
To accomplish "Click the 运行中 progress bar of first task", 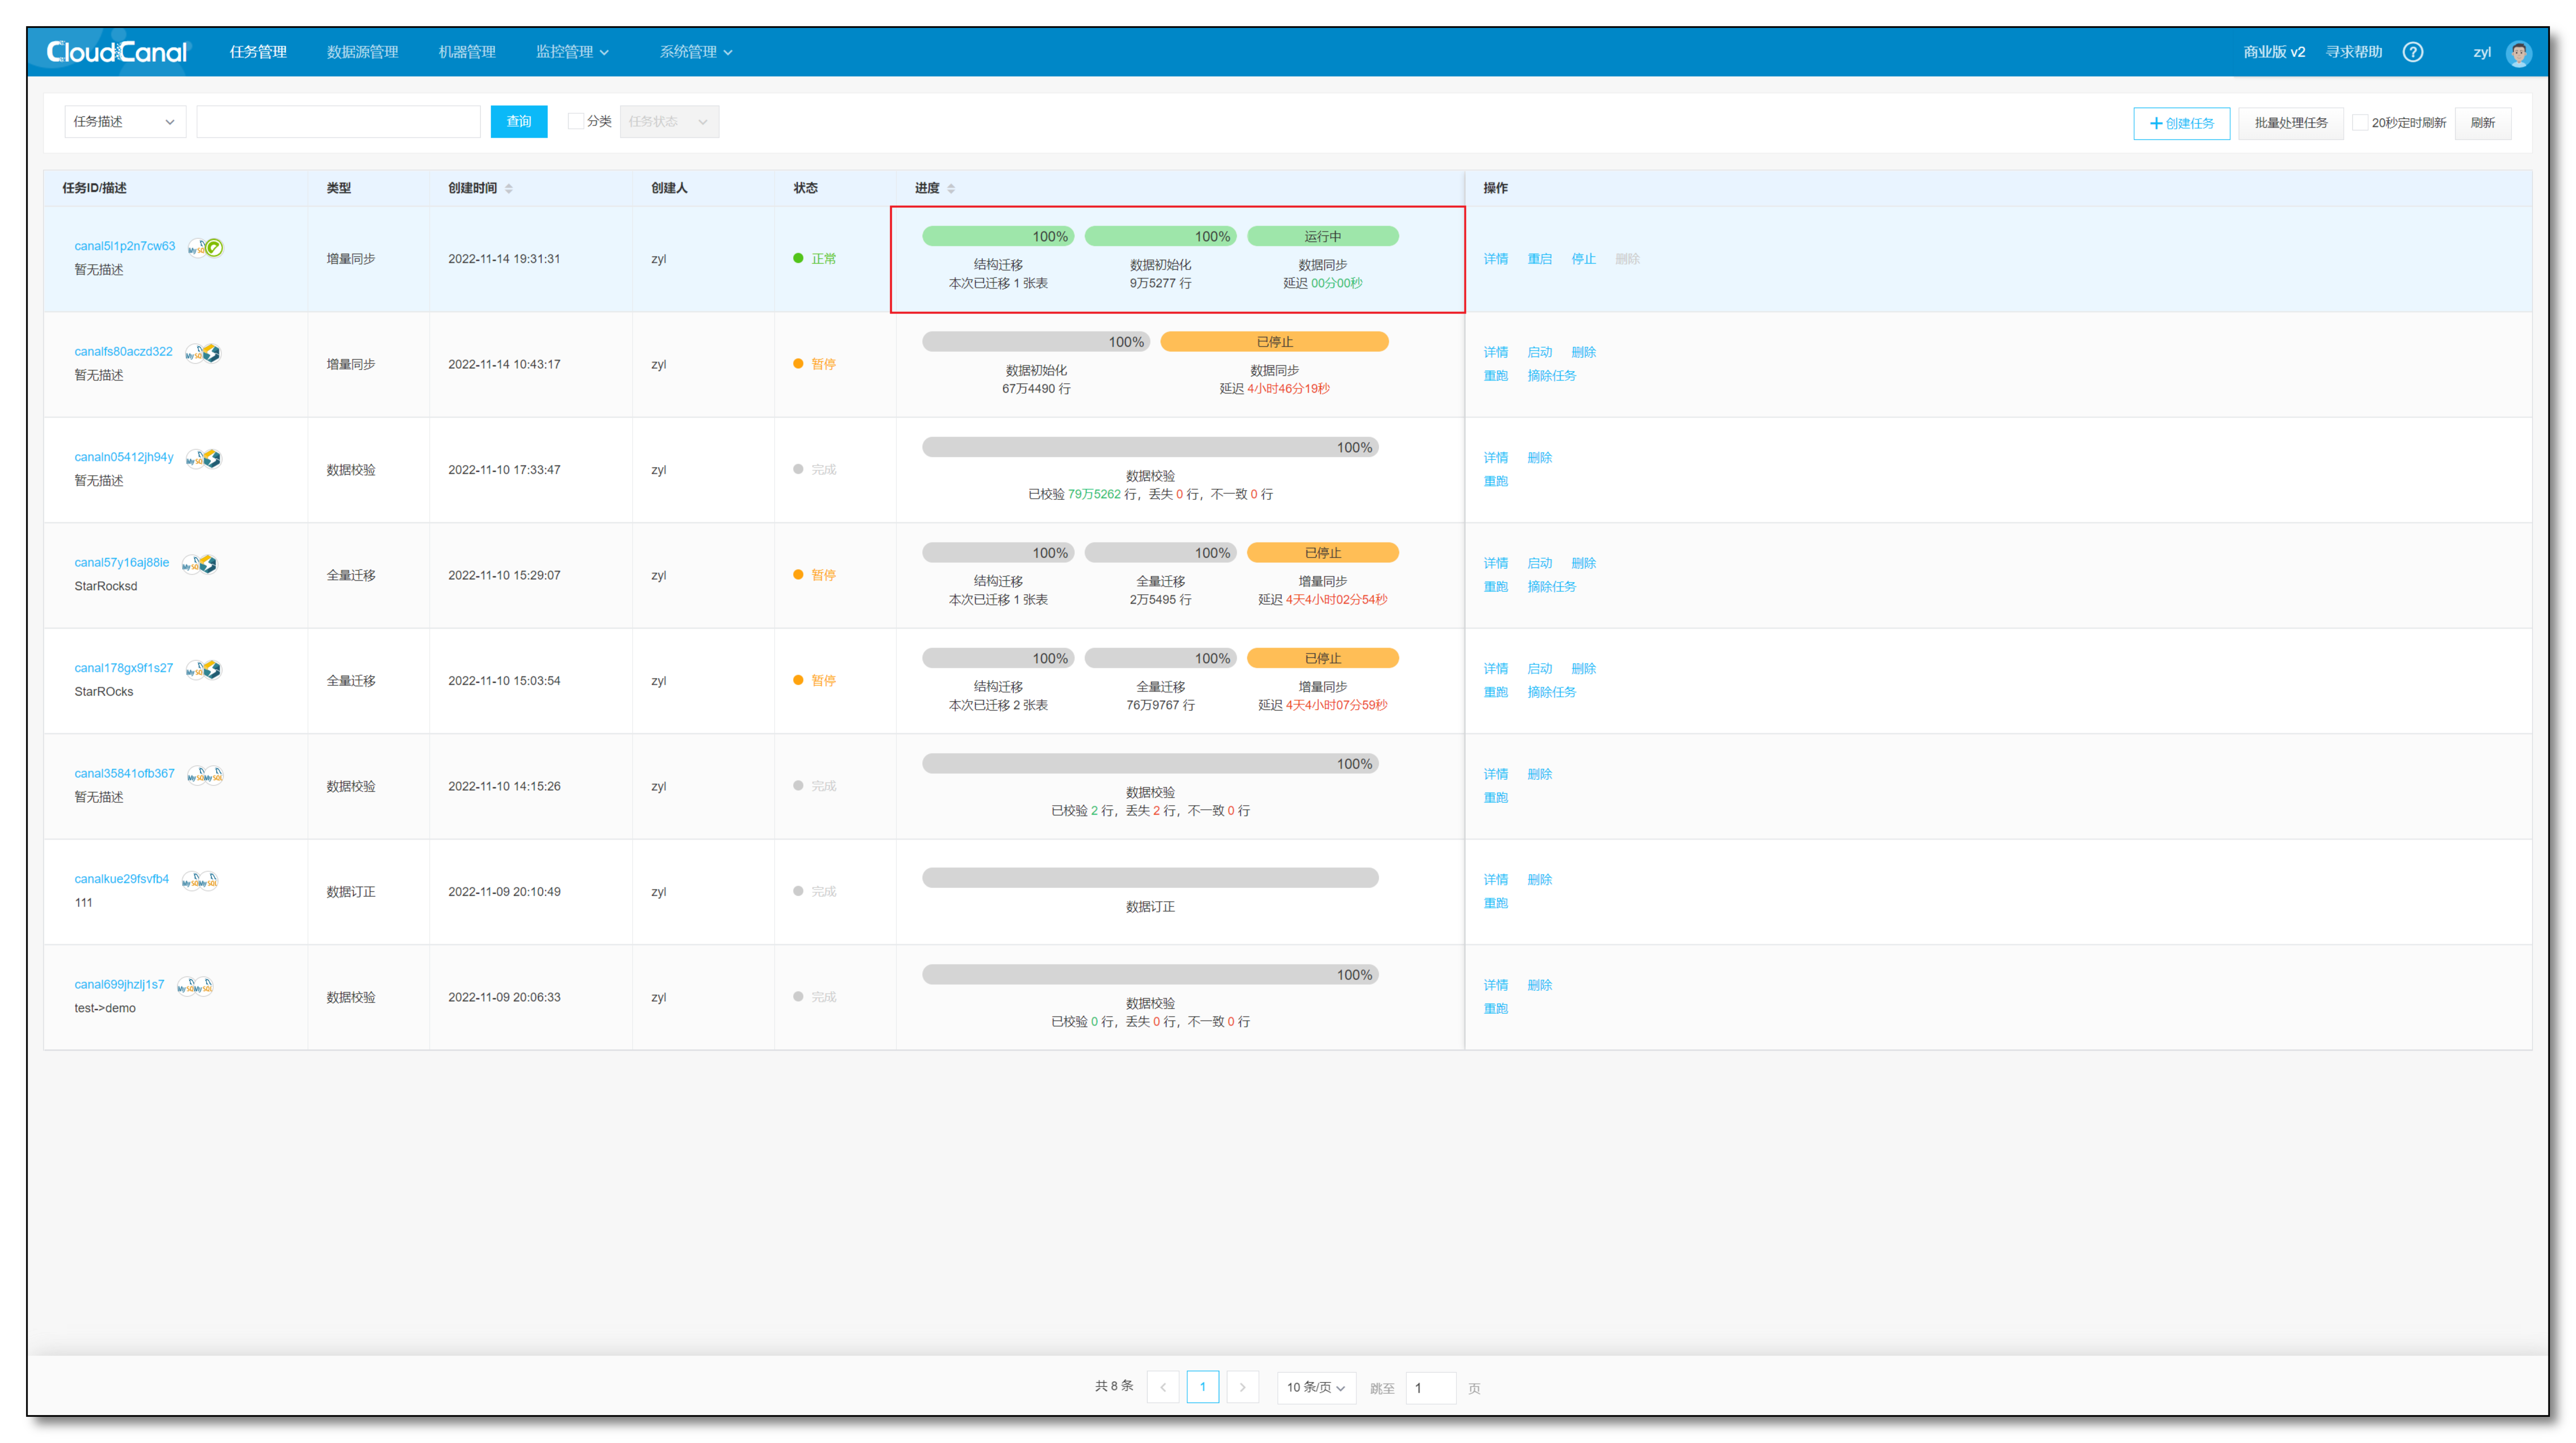I will pos(1322,236).
